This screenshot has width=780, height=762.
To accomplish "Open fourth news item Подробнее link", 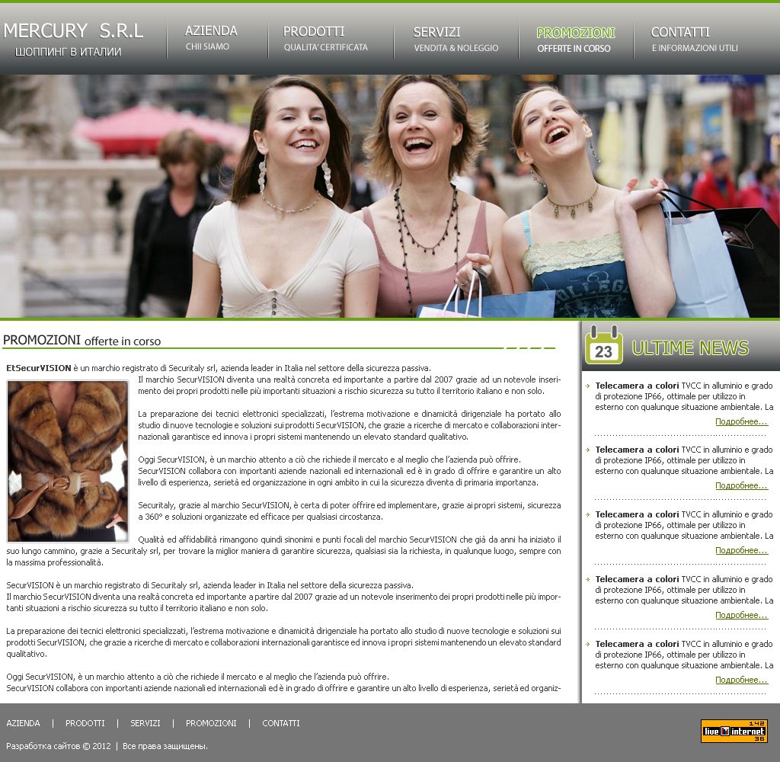I will (741, 615).
